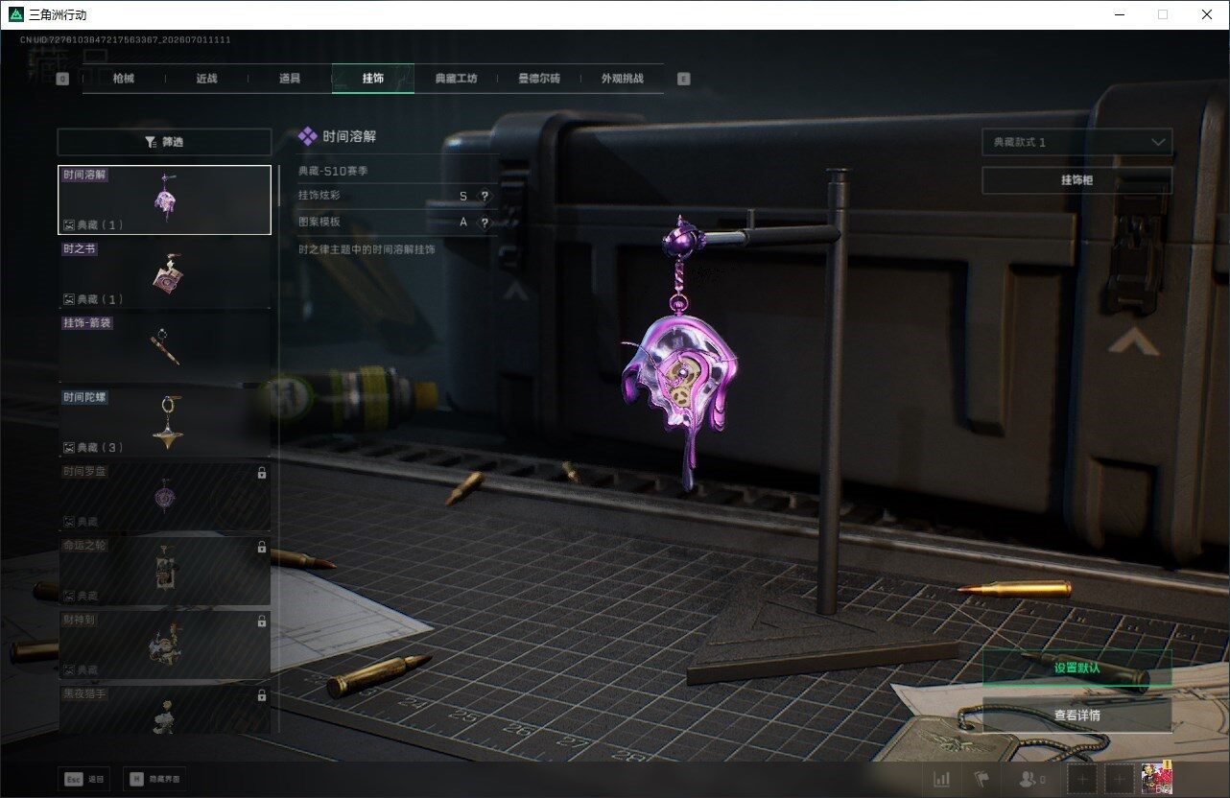Select the locked 时间罗盘 charm card

pos(164,496)
